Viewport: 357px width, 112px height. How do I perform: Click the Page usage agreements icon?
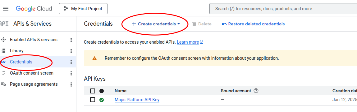coord(3,84)
